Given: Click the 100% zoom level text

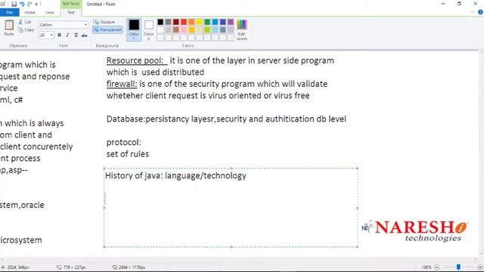Looking at the screenshot, I should (x=427, y=267).
